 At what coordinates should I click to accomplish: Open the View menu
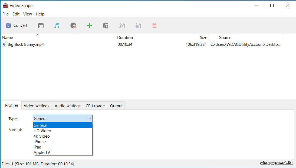(28, 14)
